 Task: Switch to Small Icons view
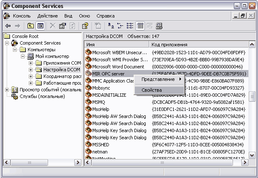(120, 26)
